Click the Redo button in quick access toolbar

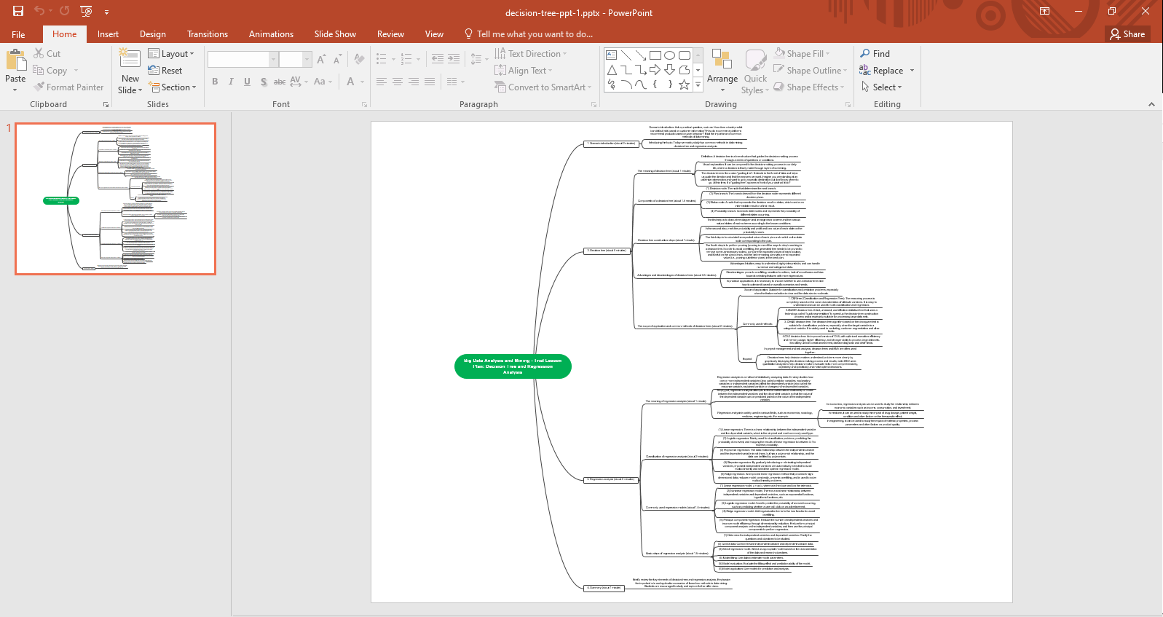64,11
